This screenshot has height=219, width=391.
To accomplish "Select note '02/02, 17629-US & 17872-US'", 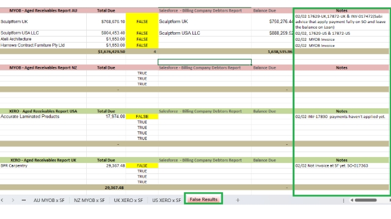I will [x=342, y=33].
